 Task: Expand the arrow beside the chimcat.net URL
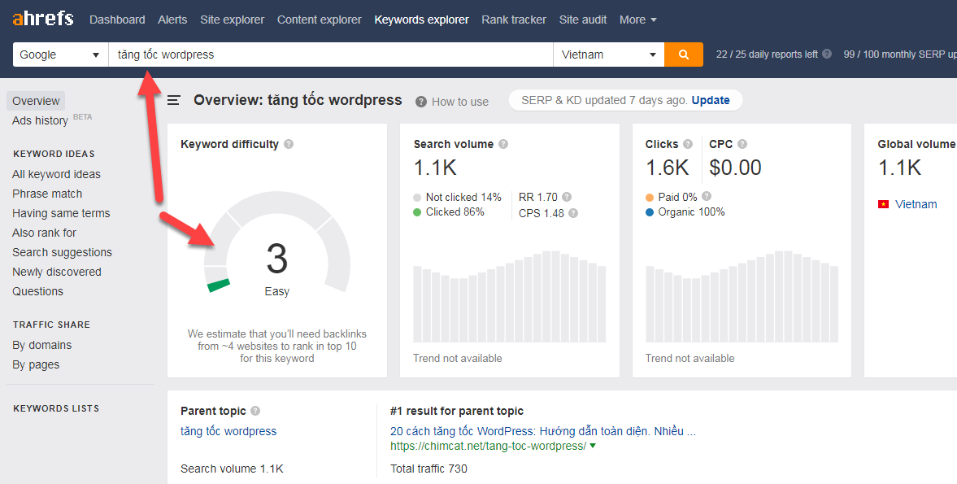tap(593, 446)
